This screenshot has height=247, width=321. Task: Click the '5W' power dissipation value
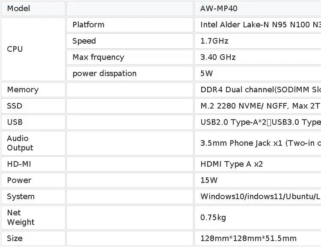tap(207, 74)
